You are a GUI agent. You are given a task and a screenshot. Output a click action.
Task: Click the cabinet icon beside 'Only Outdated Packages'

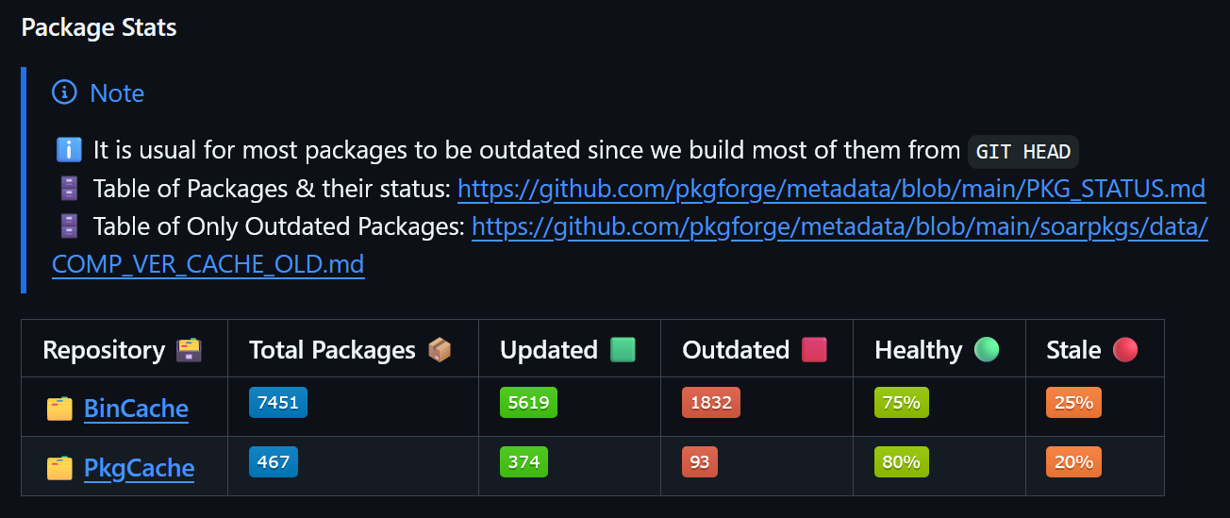(x=69, y=226)
